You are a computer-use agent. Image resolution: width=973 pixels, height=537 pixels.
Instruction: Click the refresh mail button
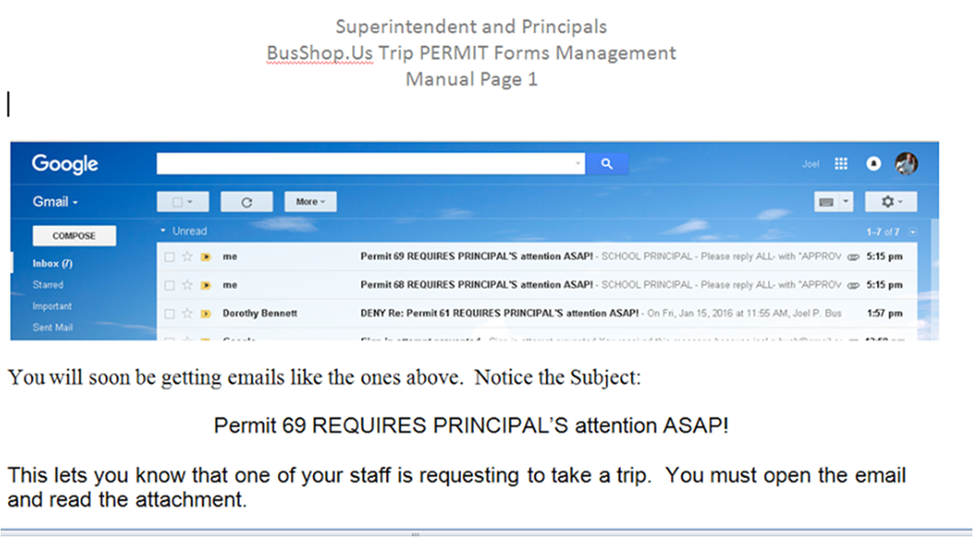point(247,202)
